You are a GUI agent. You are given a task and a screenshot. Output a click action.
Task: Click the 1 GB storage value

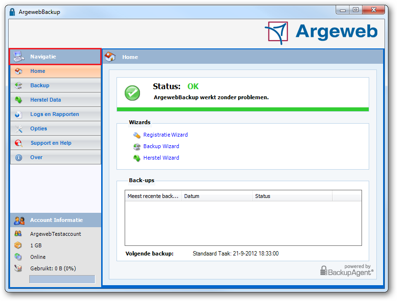click(x=36, y=245)
